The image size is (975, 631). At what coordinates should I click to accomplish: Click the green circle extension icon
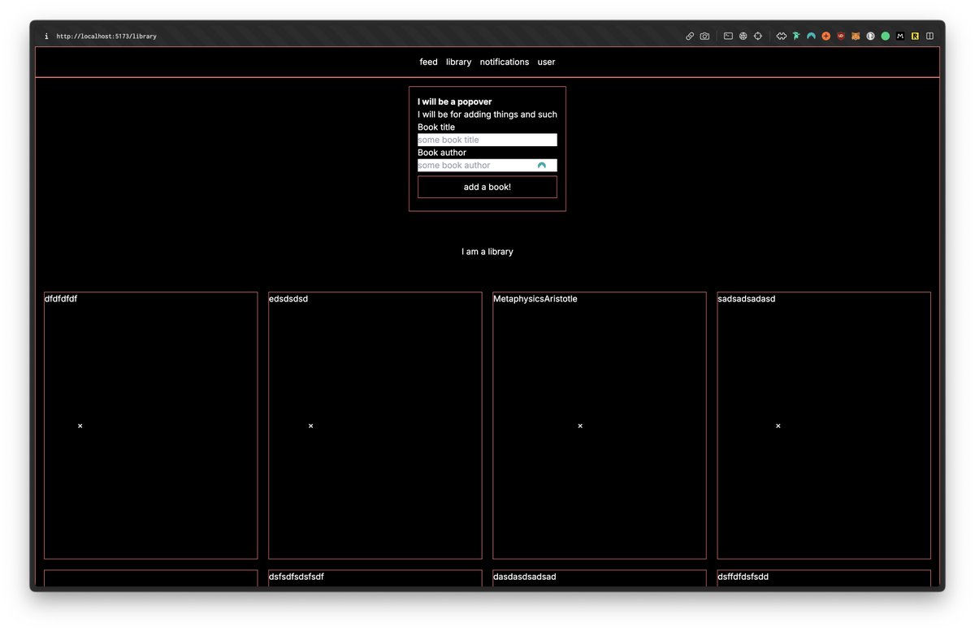(886, 36)
